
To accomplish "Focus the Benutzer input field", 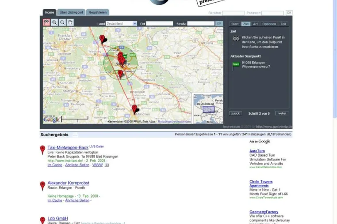I will click(x=233, y=13).
